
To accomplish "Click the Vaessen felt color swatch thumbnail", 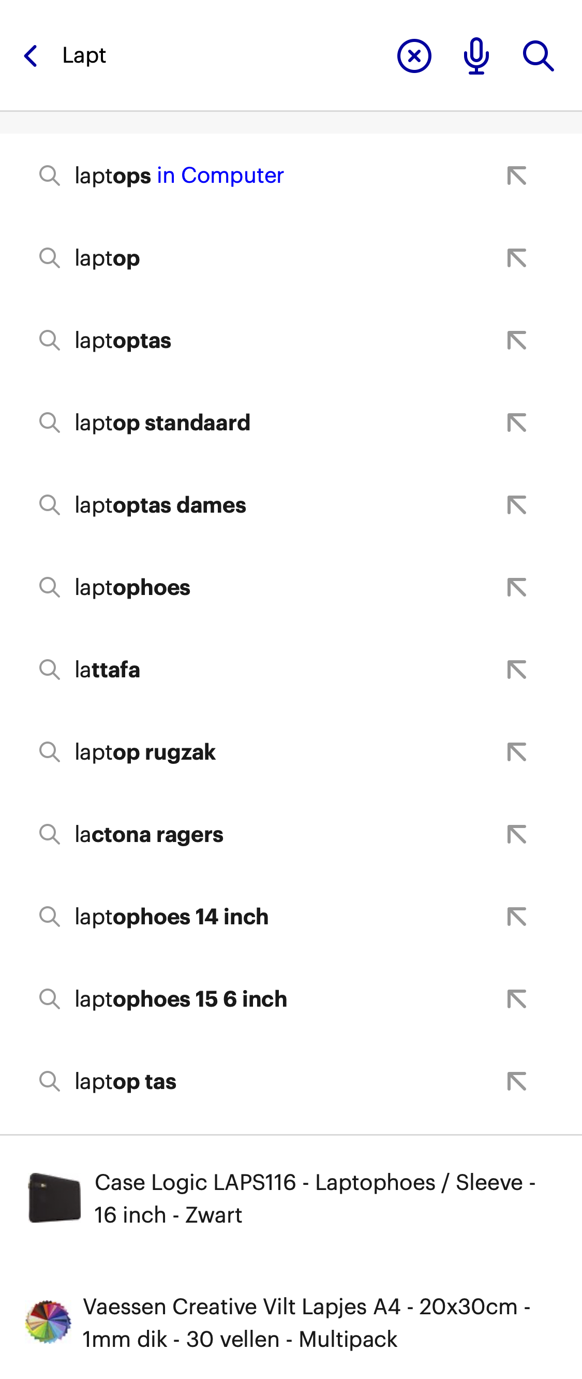I will coord(48,1322).
